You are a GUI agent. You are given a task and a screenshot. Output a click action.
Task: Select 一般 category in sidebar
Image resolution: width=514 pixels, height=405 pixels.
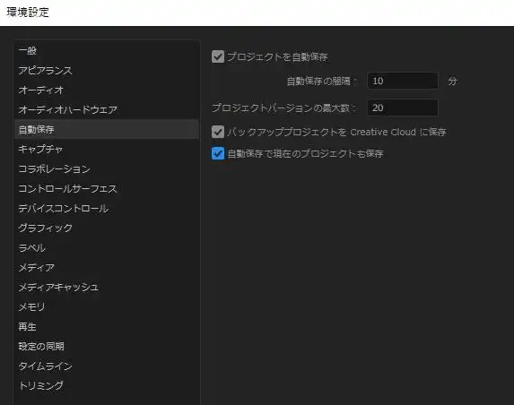[x=107, y=51]
